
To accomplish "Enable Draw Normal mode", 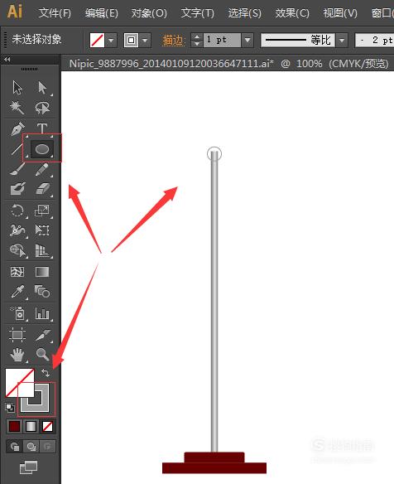I will click(15, 447).
